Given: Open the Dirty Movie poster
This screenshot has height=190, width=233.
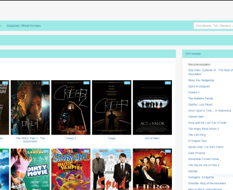Looking at the screenshot, I should click(x=30, y=169).
